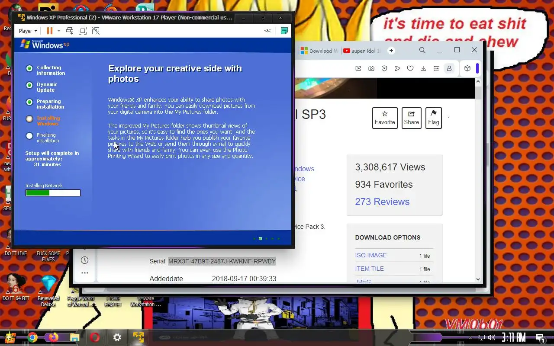Open the extensions cube icon in browser
Screen dimensions: 554x346
(467, 68)
